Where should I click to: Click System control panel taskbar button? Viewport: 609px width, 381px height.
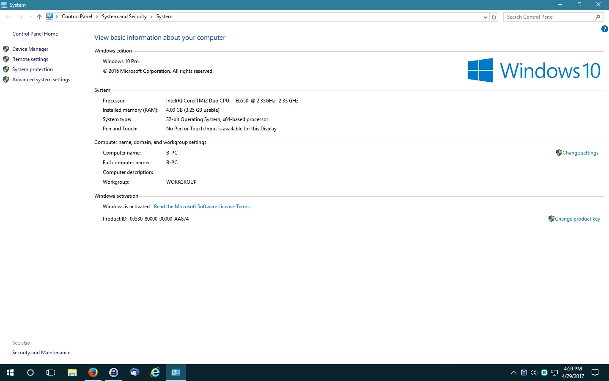pyautogui.click(x=176, y=373)
